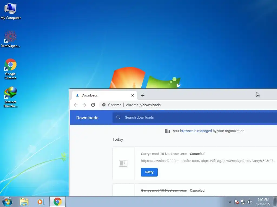
Task: Click the Downloads page heading
Action: pyautogui.click(x=87, y=118)
